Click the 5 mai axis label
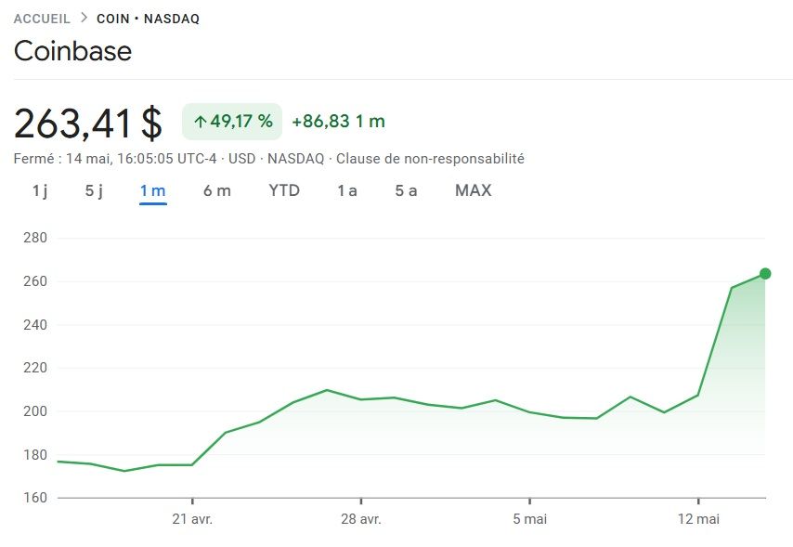Viewport: 793px width, 547px height. (529, 519)
